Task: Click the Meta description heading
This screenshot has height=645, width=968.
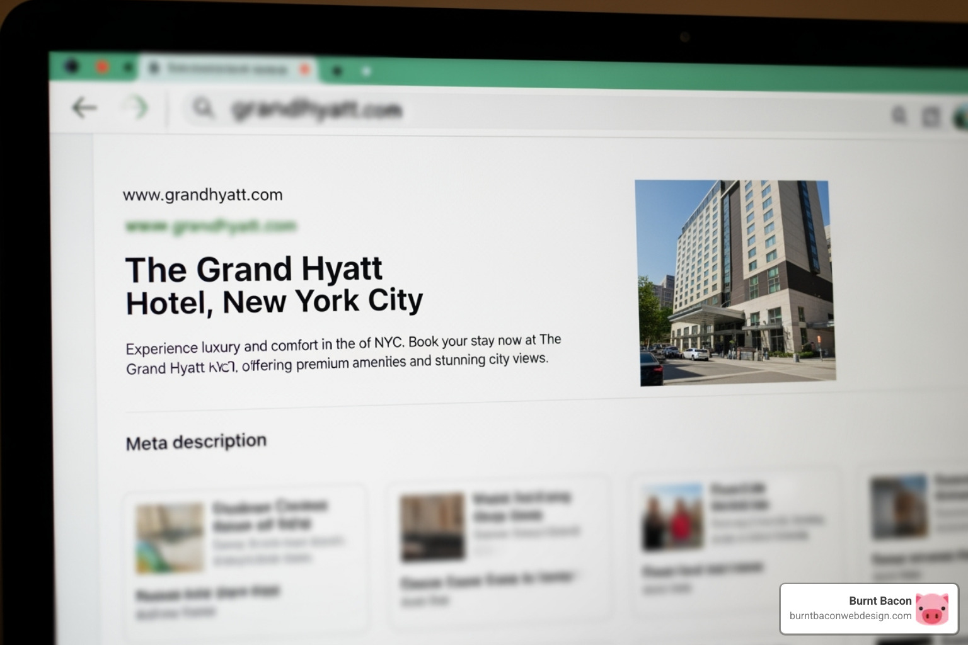Action: (196, 442)
